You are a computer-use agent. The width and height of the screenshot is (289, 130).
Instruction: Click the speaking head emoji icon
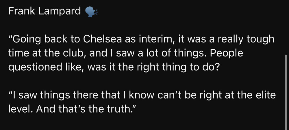91,12
